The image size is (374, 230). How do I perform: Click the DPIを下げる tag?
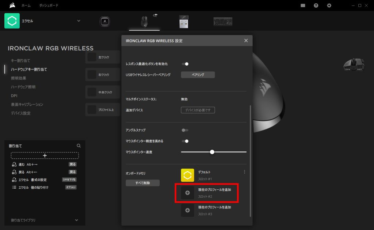[69, 180]
